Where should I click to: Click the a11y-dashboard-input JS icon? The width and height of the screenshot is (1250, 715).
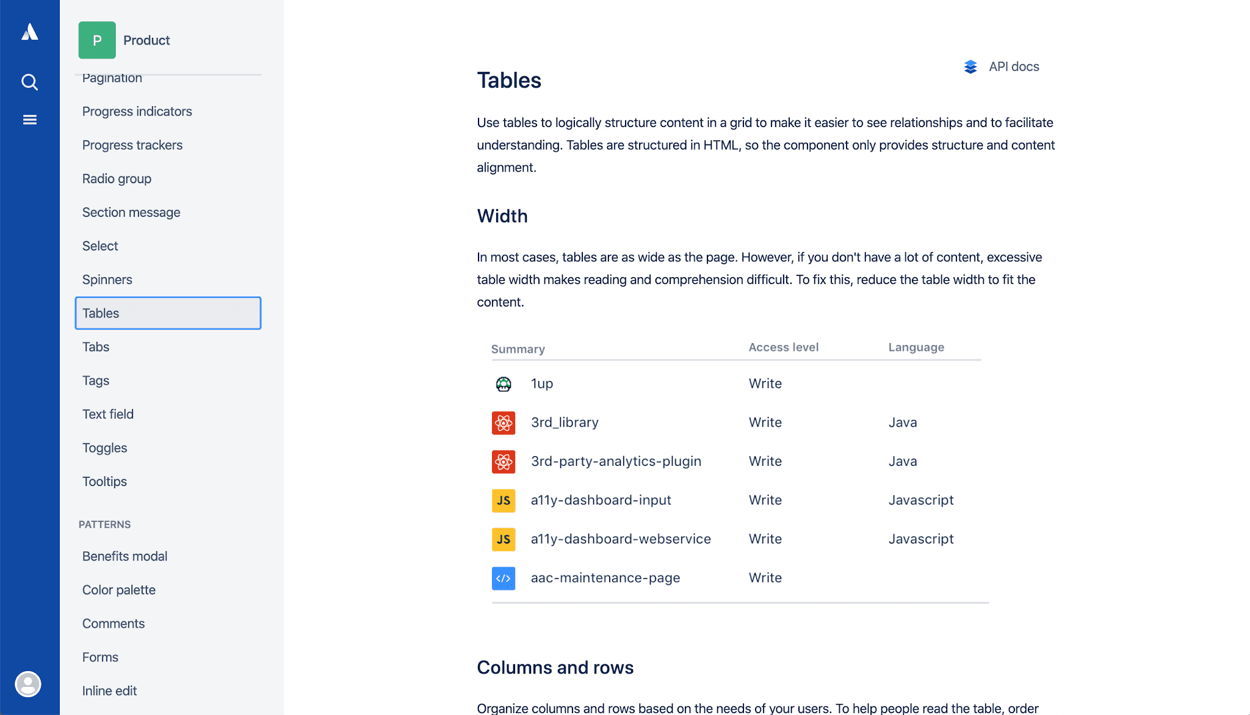tap(504, 501)
